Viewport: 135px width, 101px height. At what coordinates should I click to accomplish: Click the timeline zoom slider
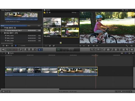click(121, 91)
